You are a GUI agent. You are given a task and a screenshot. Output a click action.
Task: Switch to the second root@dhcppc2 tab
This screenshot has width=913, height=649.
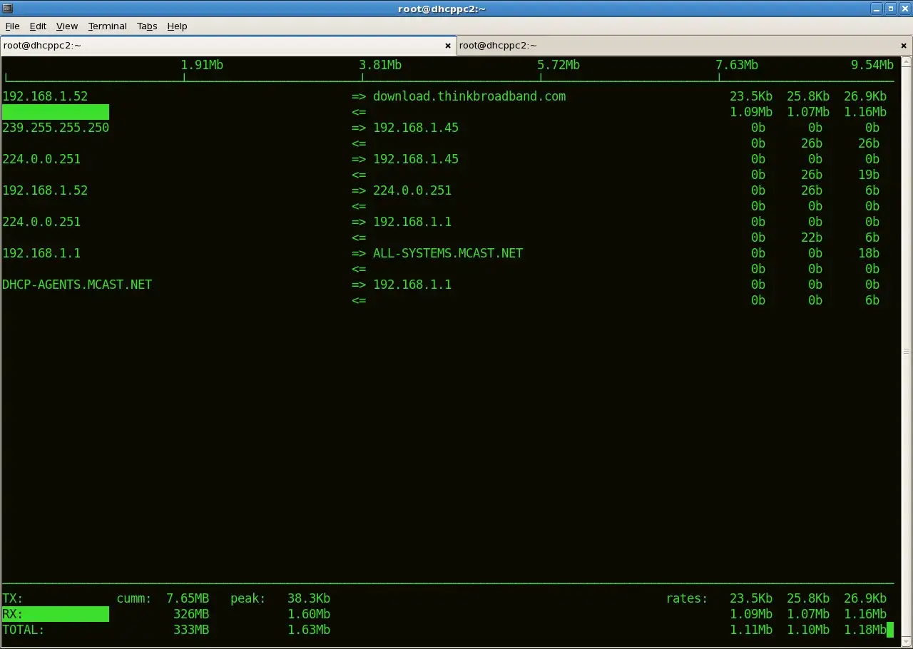498,45
